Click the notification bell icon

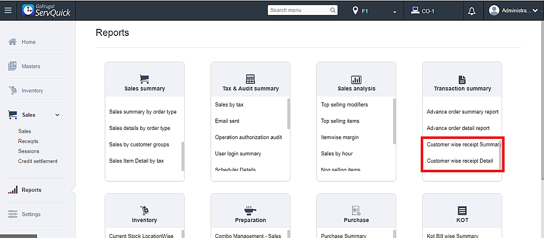click(472, 10)
